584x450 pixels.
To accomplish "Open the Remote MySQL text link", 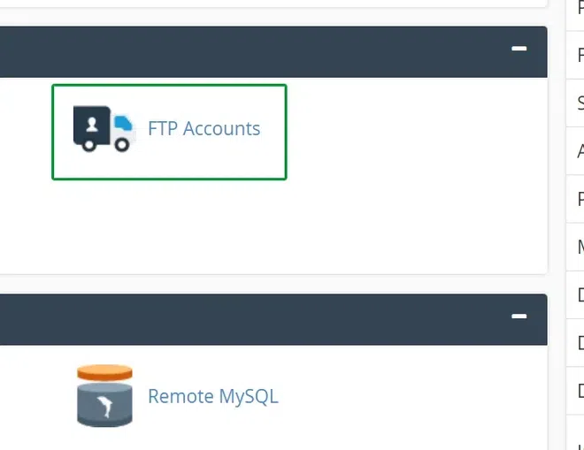I will [212, 396].
